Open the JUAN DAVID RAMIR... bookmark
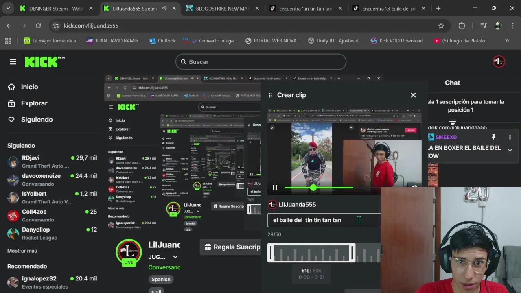The width and height of the screenshot is (521, 293). 114,41
